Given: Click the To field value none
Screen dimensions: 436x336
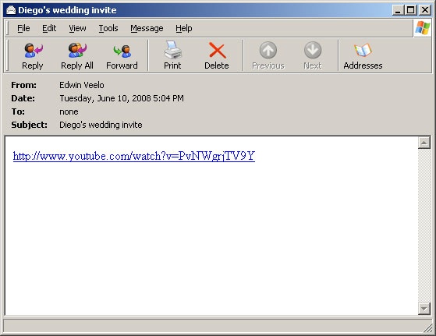Looking at the screenshot, I should click(x=69, y=111).
